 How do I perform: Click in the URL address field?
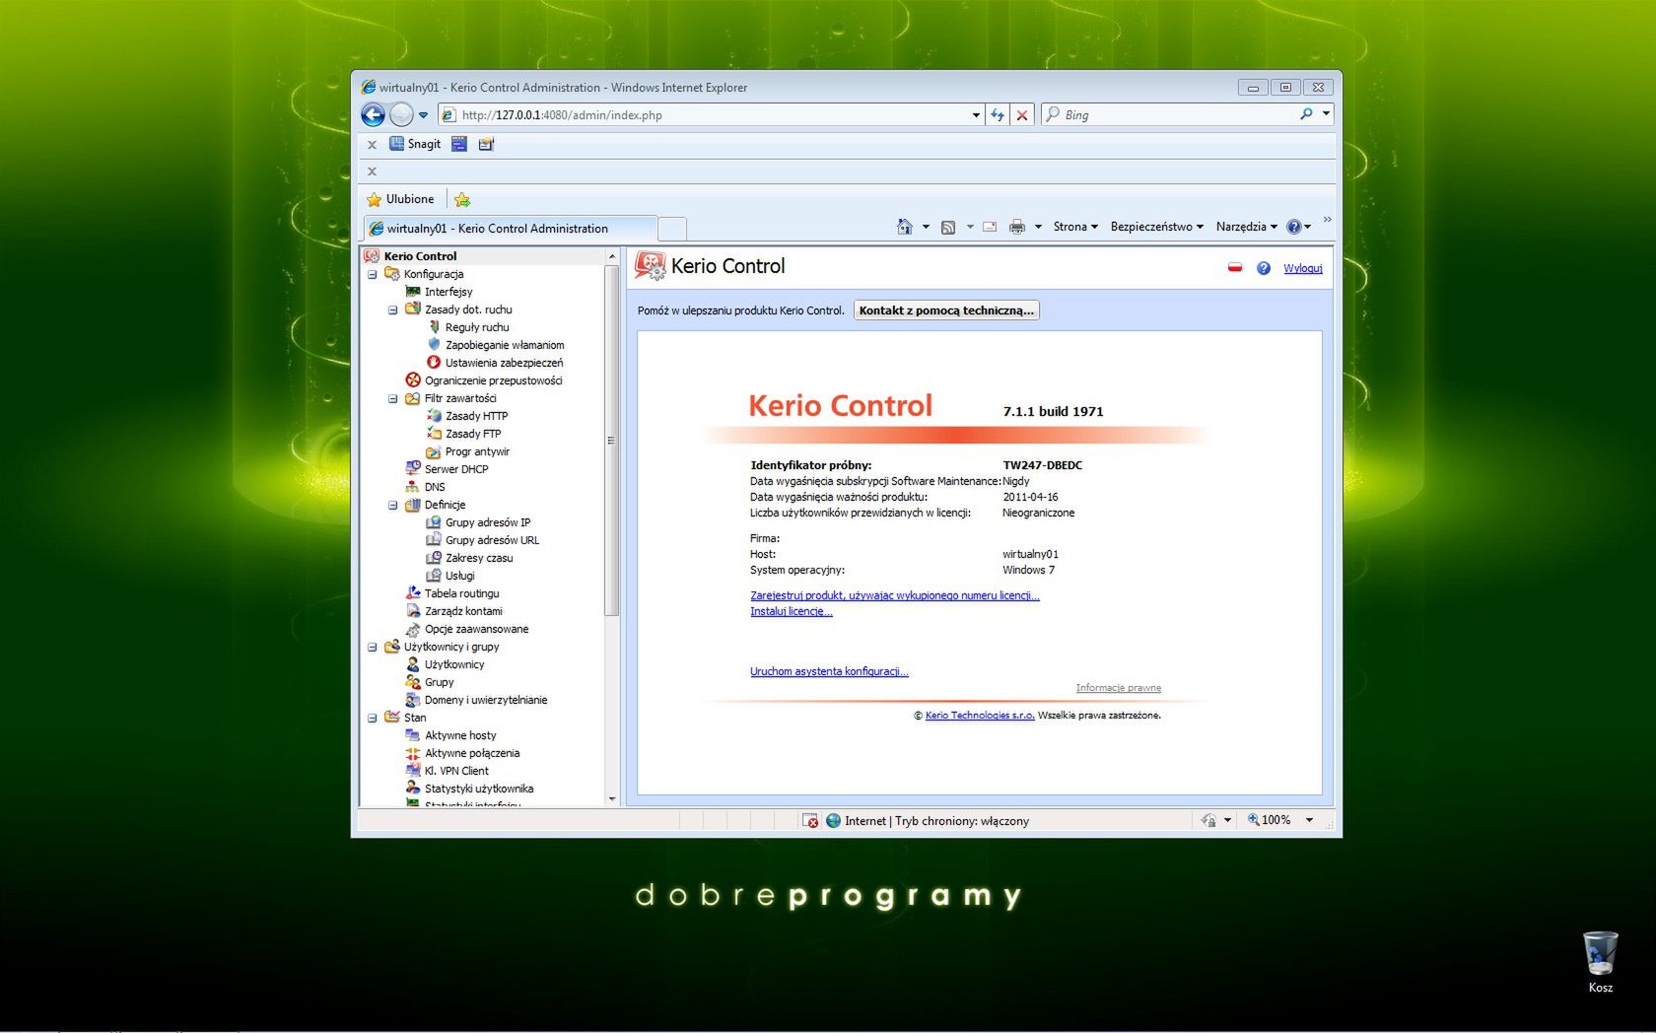714,115
